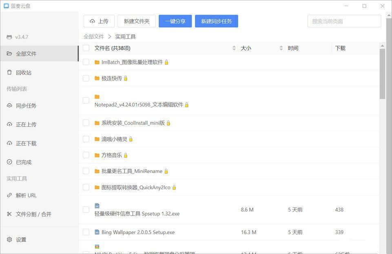This screenshot has height=254, width=392.
Task: Click the folder icon of 图标提取转换器_QuickAny2Ico
Action: point(97,188)
